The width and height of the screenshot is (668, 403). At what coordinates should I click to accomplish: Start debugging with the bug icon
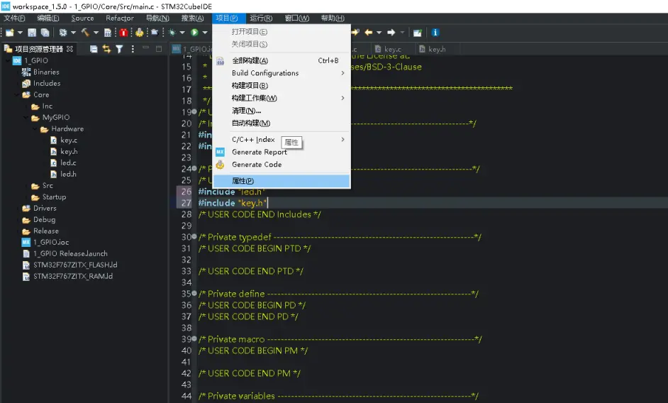pos(172,33)
